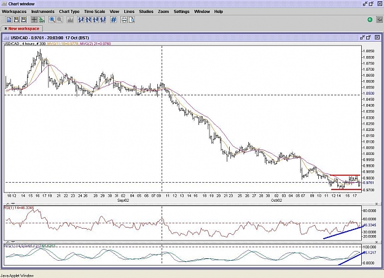Click the blue 1.0500 price axis marker
The height and width of the screenshot is (278, 384).
coord(369,93)
